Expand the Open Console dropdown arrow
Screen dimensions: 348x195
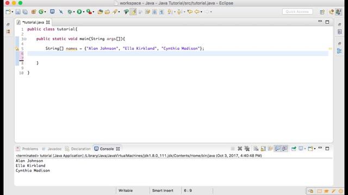coord(315,149)
